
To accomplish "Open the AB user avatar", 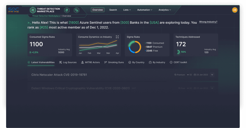I will point(235,10).
